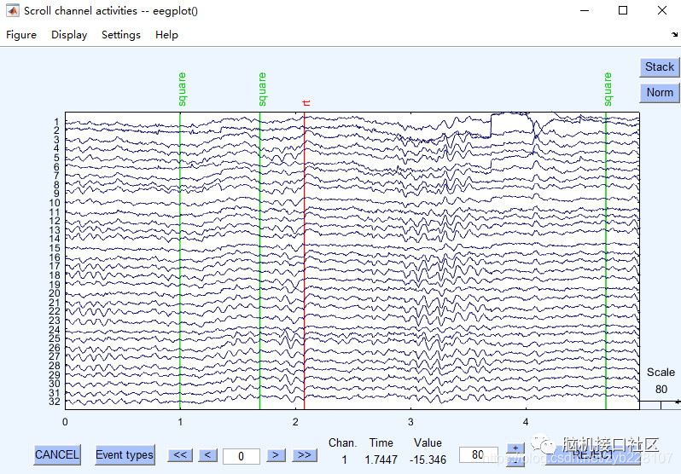Click the CANCEL button
Image resolution: width=681 pixels, height=474 pixels.
[57, 455]
